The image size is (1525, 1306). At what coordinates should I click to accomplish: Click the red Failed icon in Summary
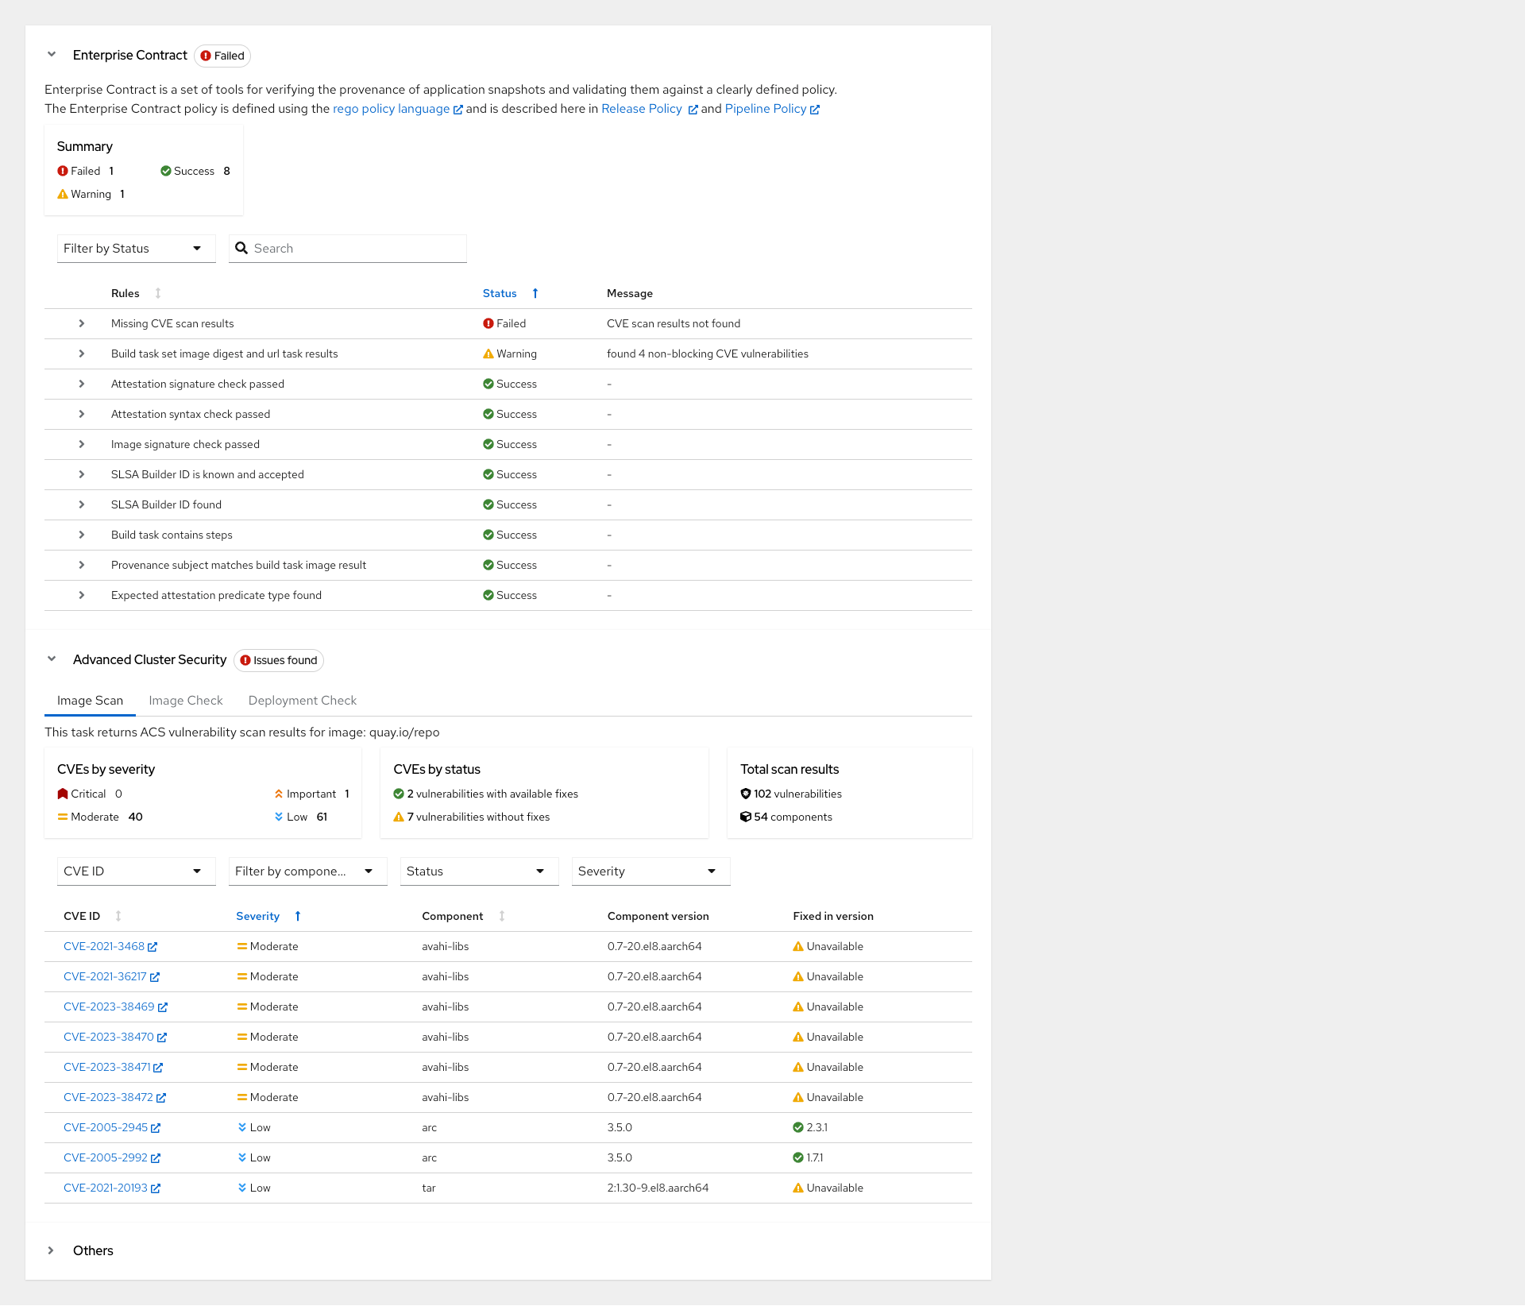[x=63, y=171]
